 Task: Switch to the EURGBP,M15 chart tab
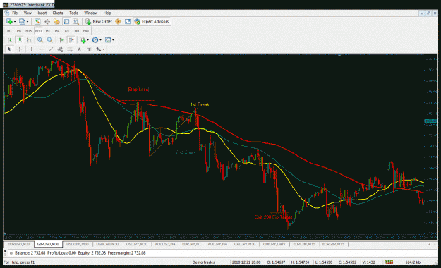coord(333,244)
